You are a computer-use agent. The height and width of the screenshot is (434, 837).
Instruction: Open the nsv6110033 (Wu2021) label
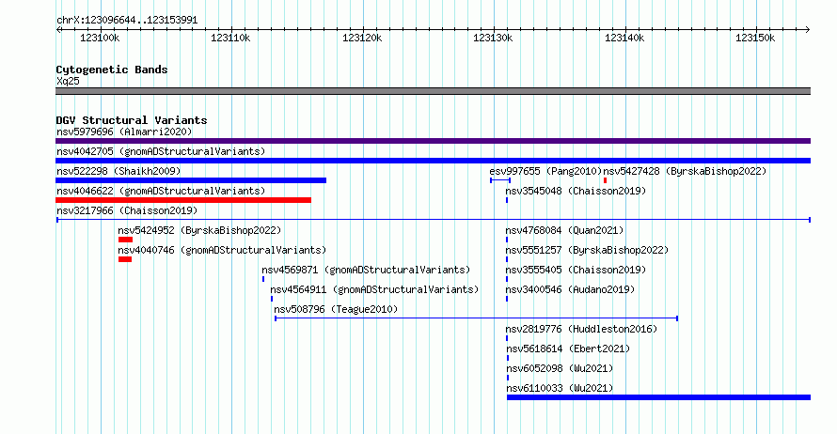[x=560, y=388]
